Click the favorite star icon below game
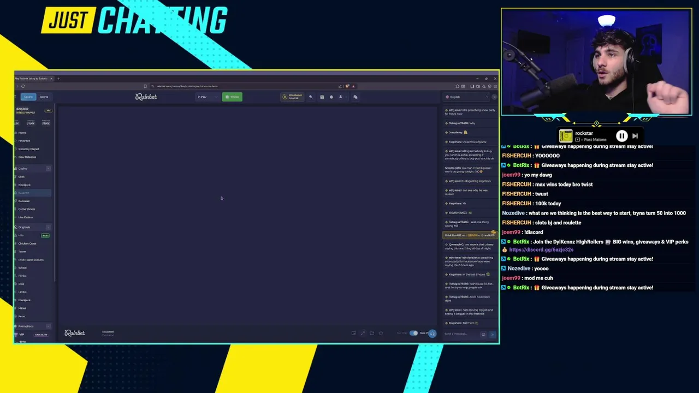Viewport: 699px width, 393px height. pos(381,333)
